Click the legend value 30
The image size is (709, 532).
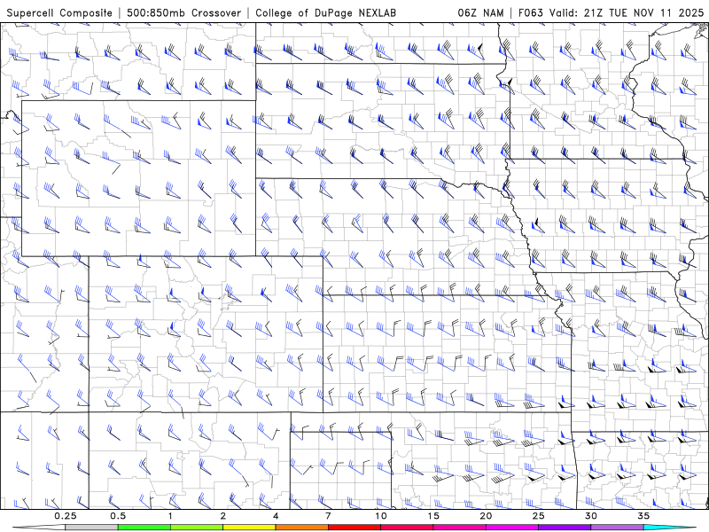pos(590,516)
